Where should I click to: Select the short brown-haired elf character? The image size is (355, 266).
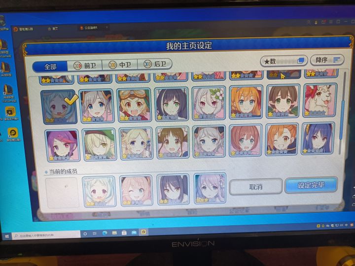[x=283, y=101]
